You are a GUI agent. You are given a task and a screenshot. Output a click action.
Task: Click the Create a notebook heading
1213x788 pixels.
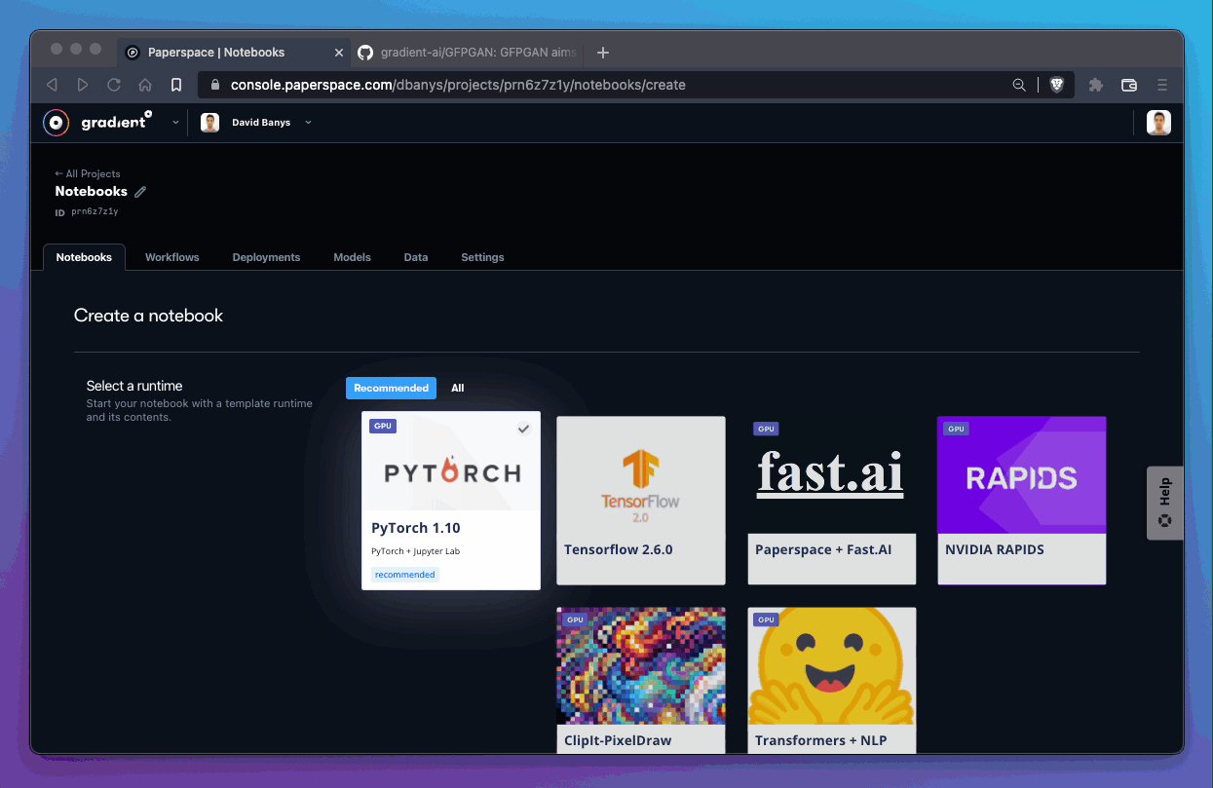148,316
